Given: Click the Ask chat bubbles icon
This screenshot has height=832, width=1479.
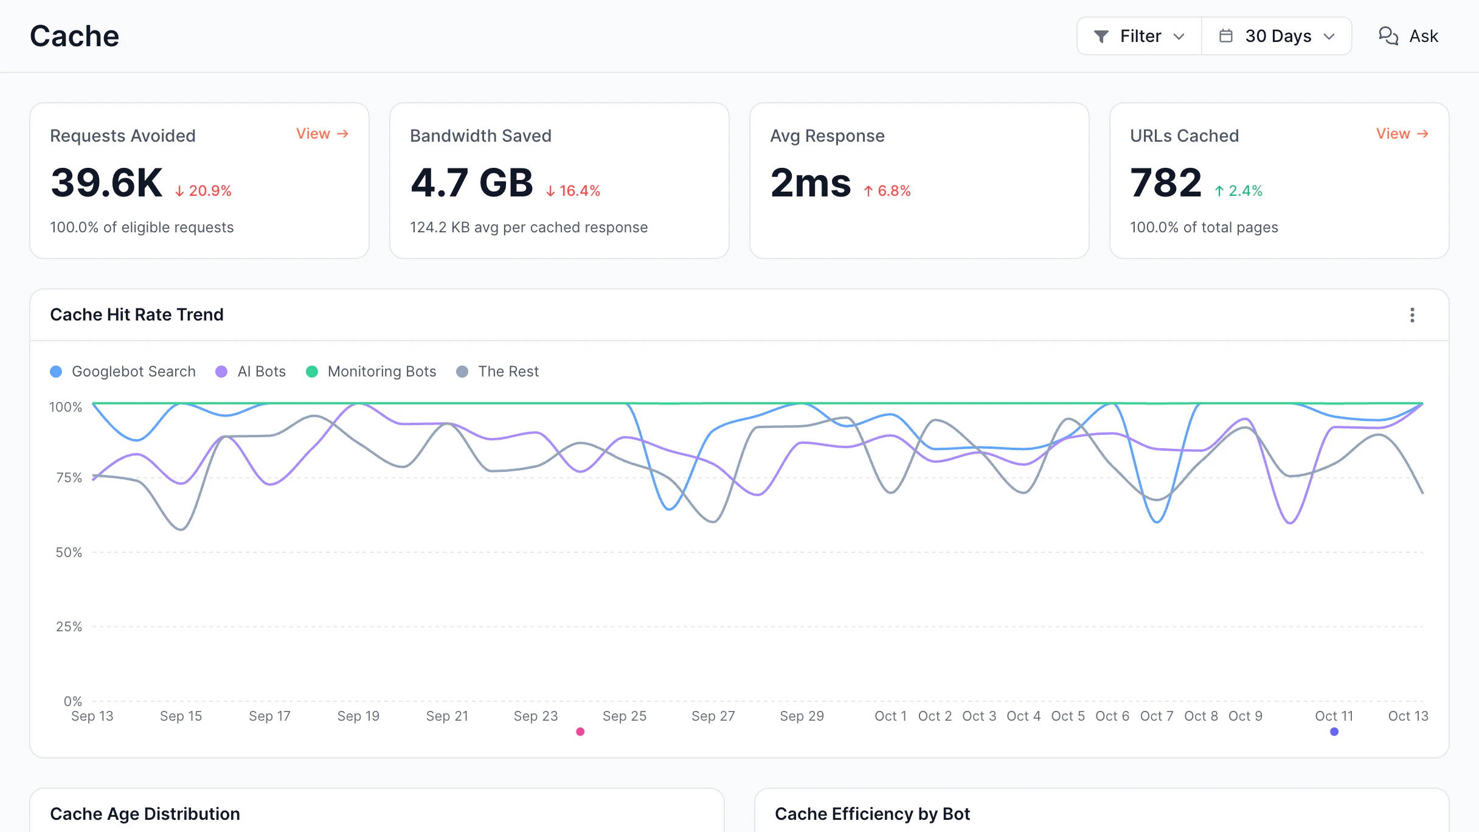Looking at the screenshot, I should pos(1388,36).
